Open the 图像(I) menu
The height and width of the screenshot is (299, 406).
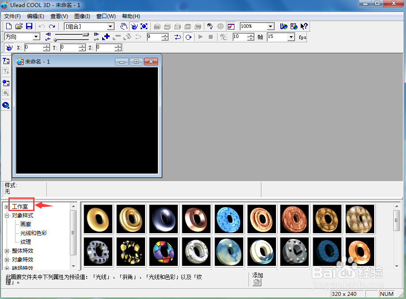[82, 16]
